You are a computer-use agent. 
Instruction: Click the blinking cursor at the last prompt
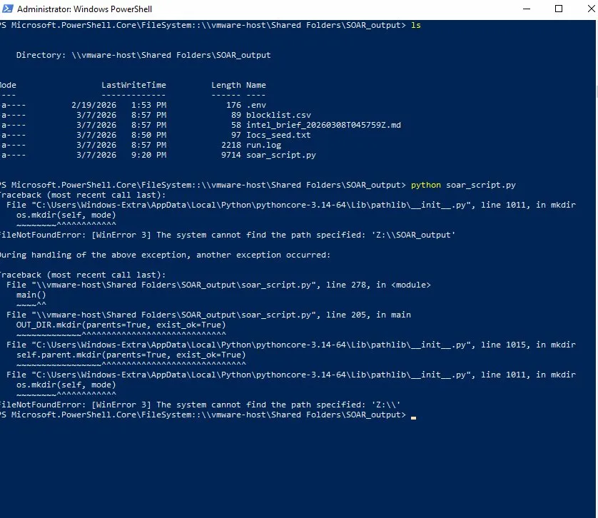413,417
